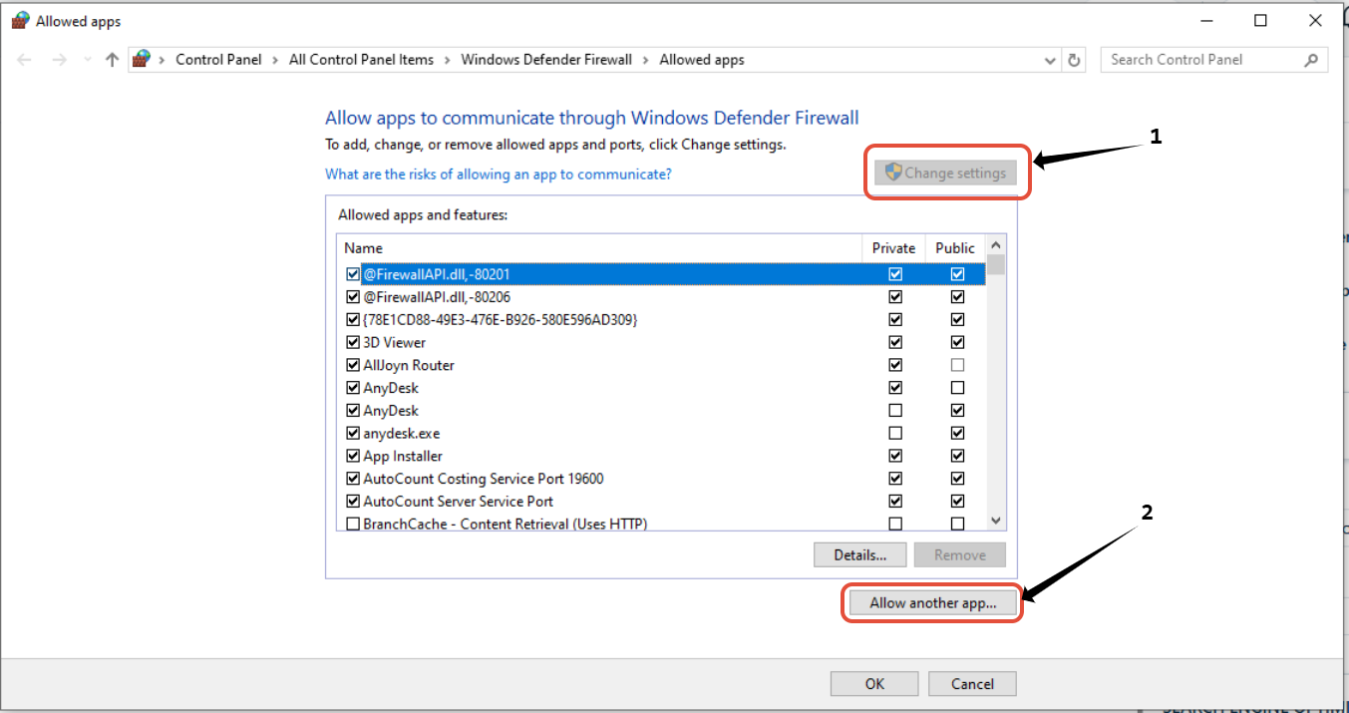Screen dimensions: 1349x713
Task: Click Allow another app... button
Action: (933, 603)
